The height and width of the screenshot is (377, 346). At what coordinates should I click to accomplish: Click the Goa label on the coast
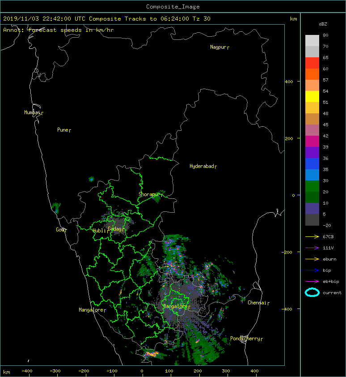pyautogui.click(x=60, y=230)
